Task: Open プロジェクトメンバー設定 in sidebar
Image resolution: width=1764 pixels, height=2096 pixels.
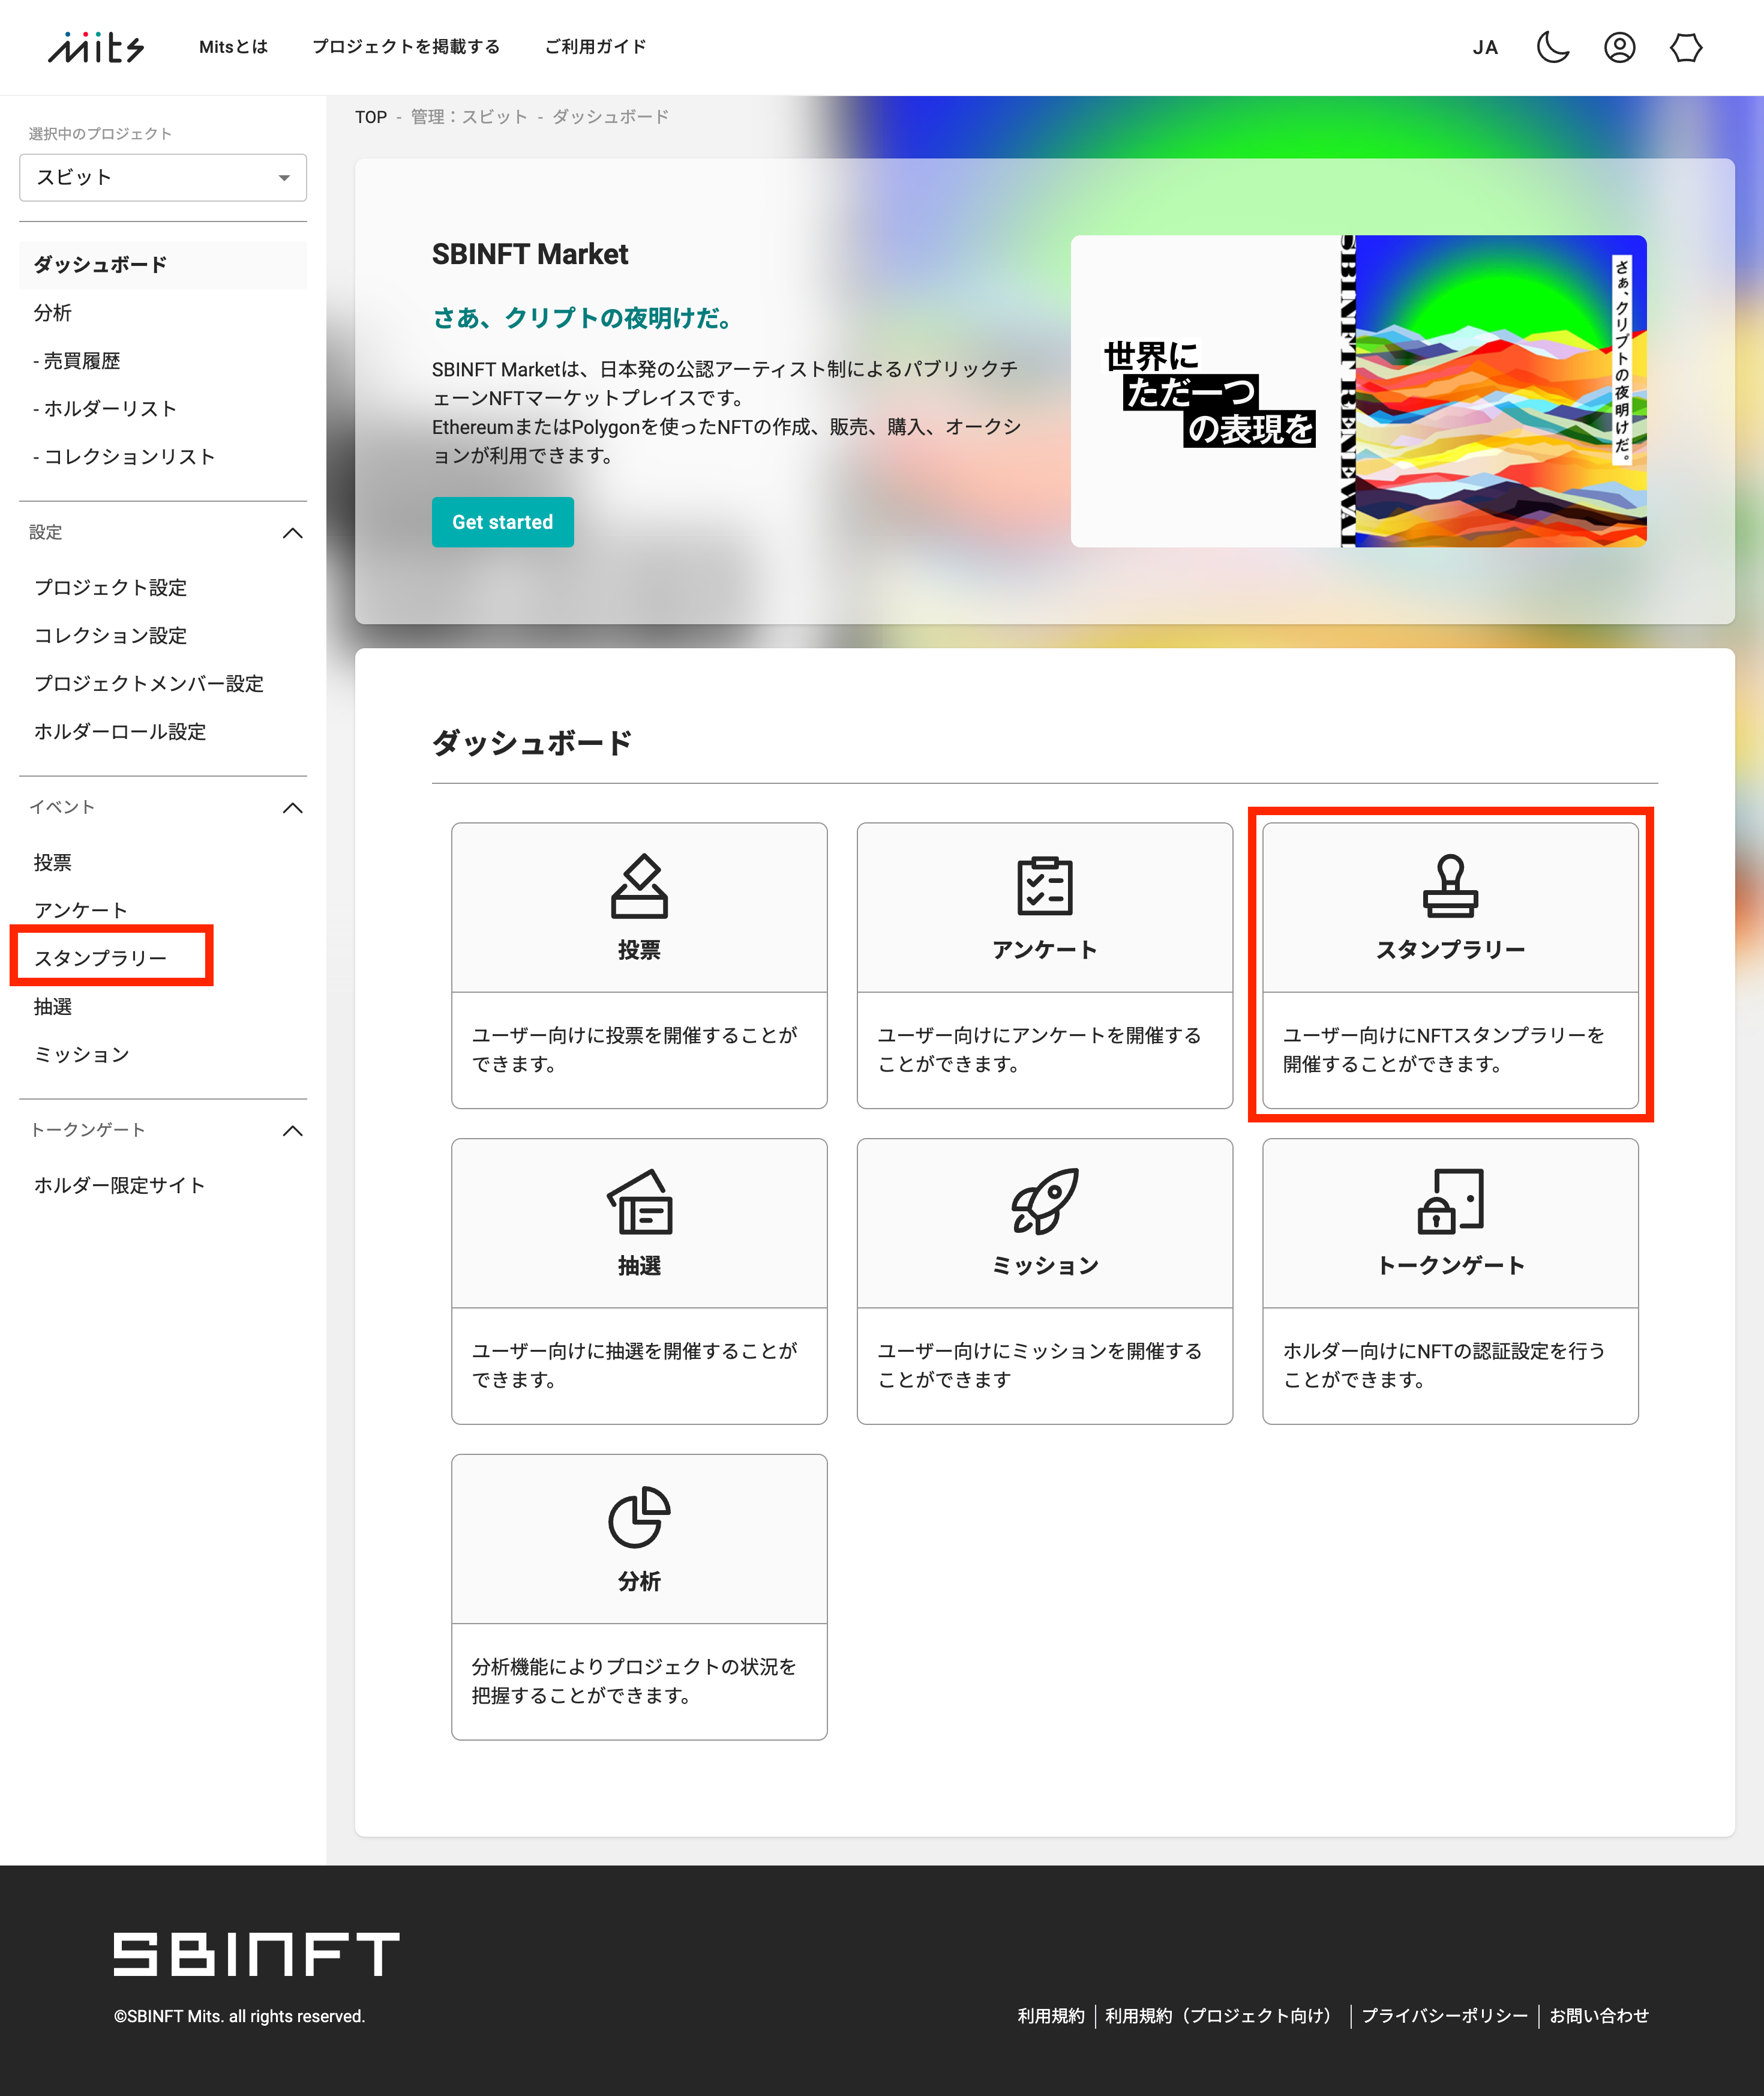Action: (x=148, y=684)
